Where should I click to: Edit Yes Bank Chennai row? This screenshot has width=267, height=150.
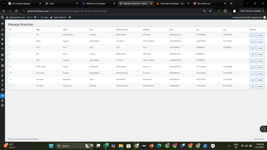tap(253, 86)
